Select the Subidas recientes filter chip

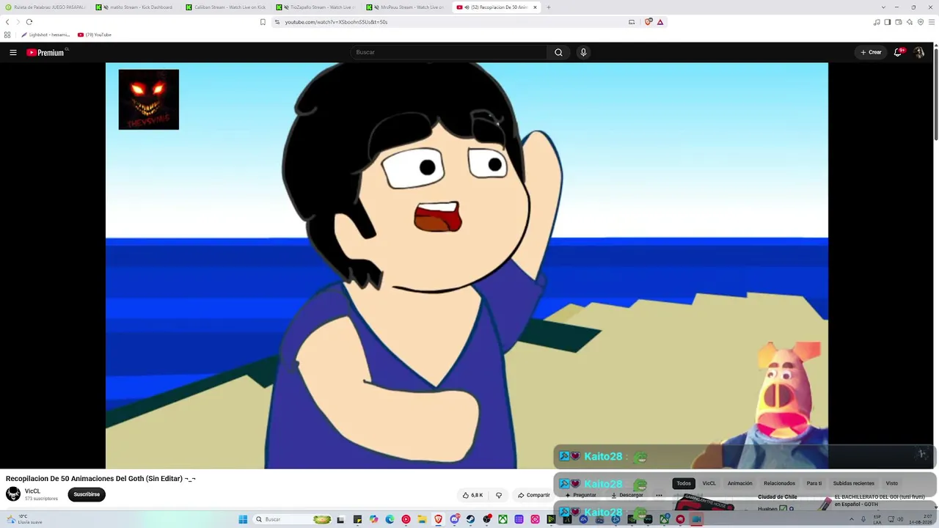(854, 483)
